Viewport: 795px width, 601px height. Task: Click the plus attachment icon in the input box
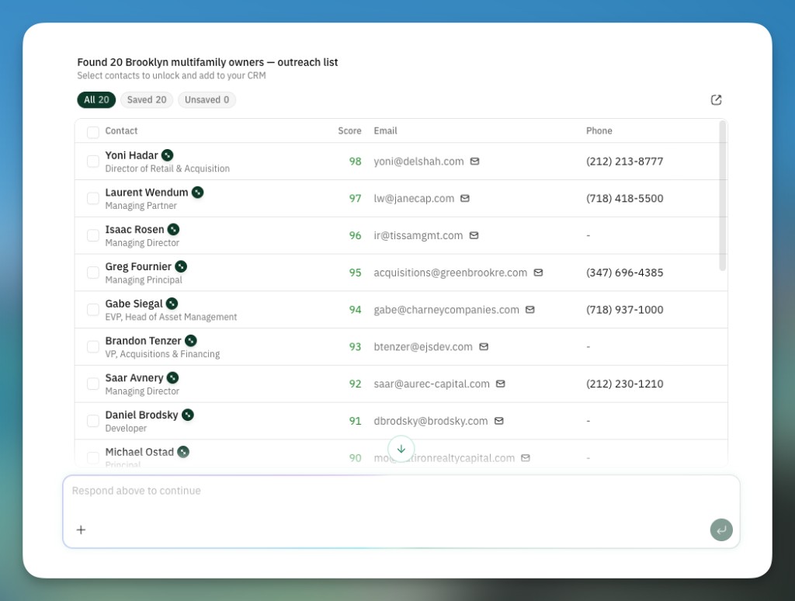click(81, 530)
